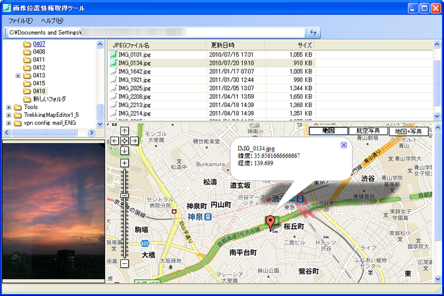The image size is (444, 296).
Task: Click route 423 shield on map
Action: coord(145,243)
